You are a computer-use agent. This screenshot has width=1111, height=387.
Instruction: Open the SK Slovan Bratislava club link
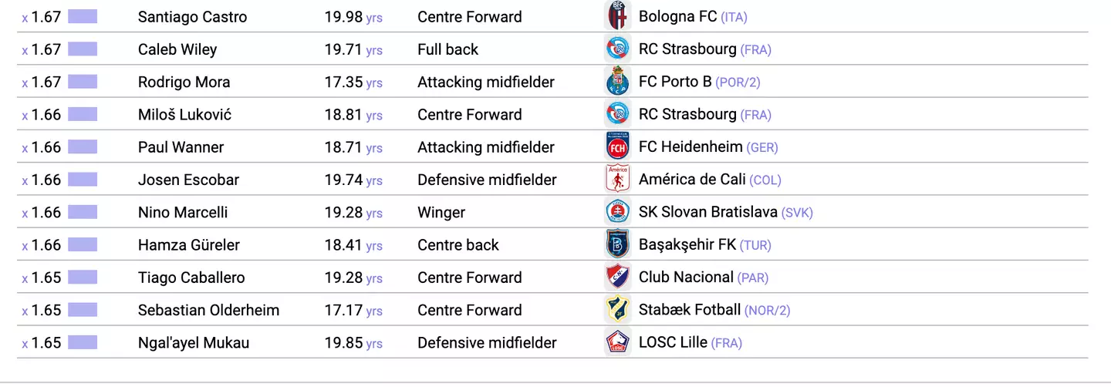pyautogui.click(x=707, y=212)
